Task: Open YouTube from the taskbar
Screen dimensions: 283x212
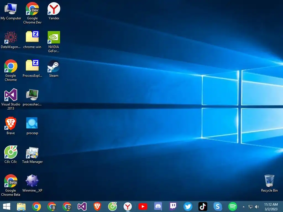Action: (143, 206)
